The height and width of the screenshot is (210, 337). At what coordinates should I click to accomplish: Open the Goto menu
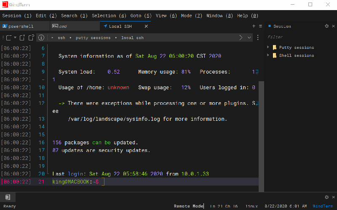coord(141,16)
